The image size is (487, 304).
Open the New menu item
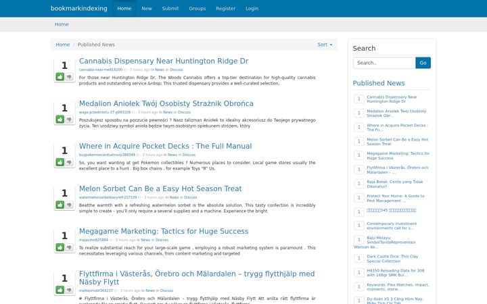[x=147, y=8]
